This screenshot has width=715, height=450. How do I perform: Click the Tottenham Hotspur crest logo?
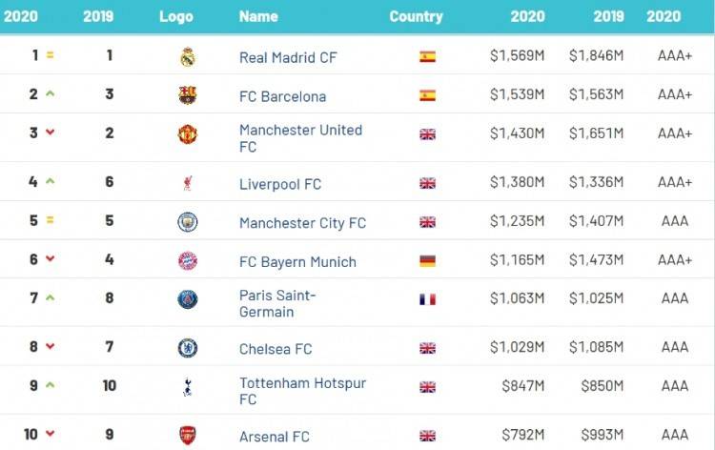coord(188,387)
